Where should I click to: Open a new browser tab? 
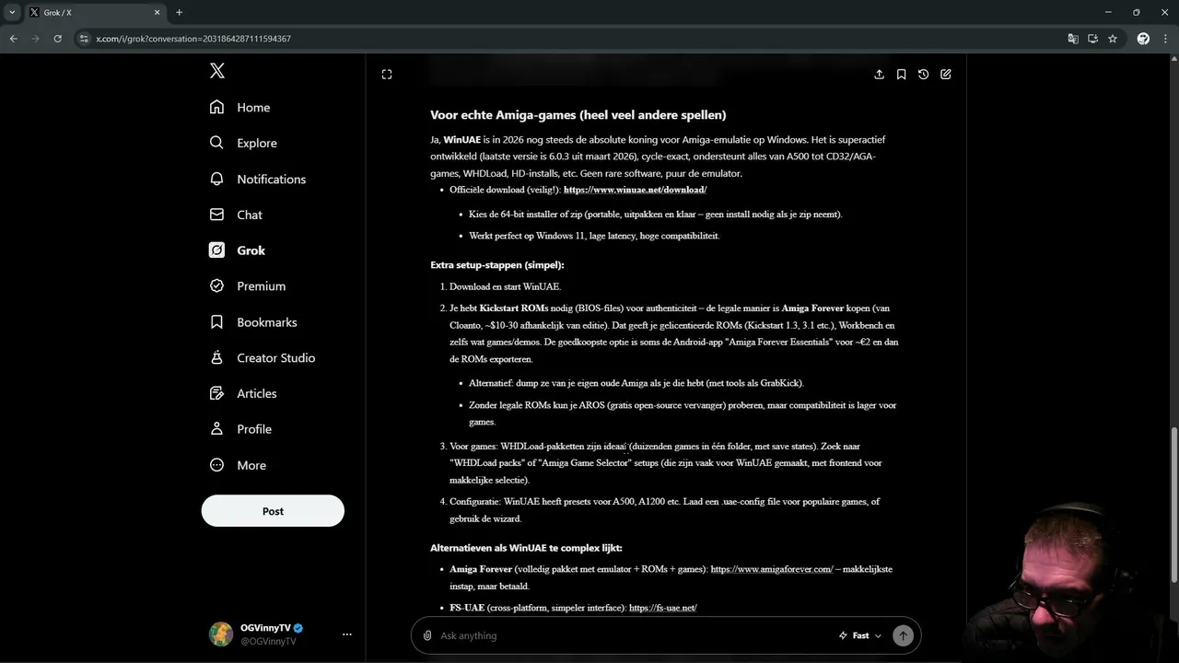tap(179, 13)
